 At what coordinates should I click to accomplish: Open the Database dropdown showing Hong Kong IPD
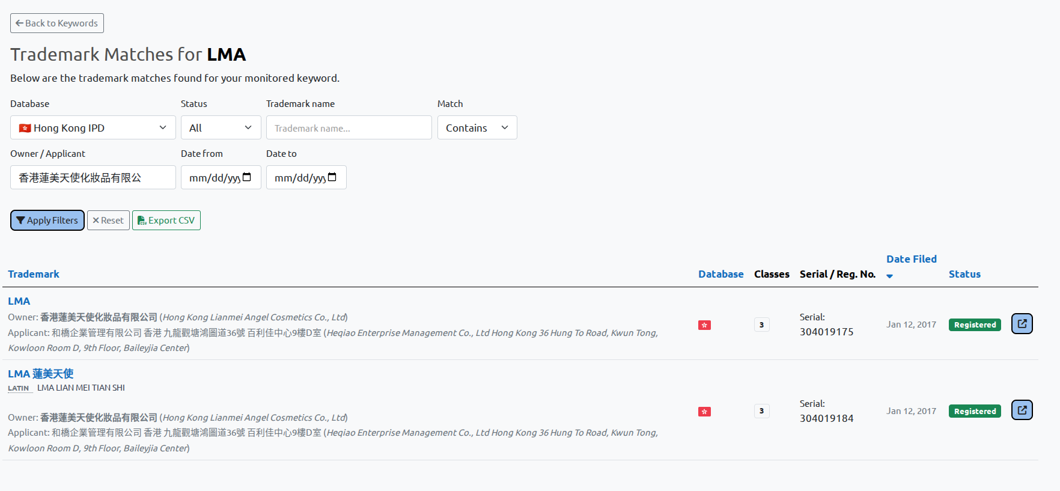click(x=93, y=127)
